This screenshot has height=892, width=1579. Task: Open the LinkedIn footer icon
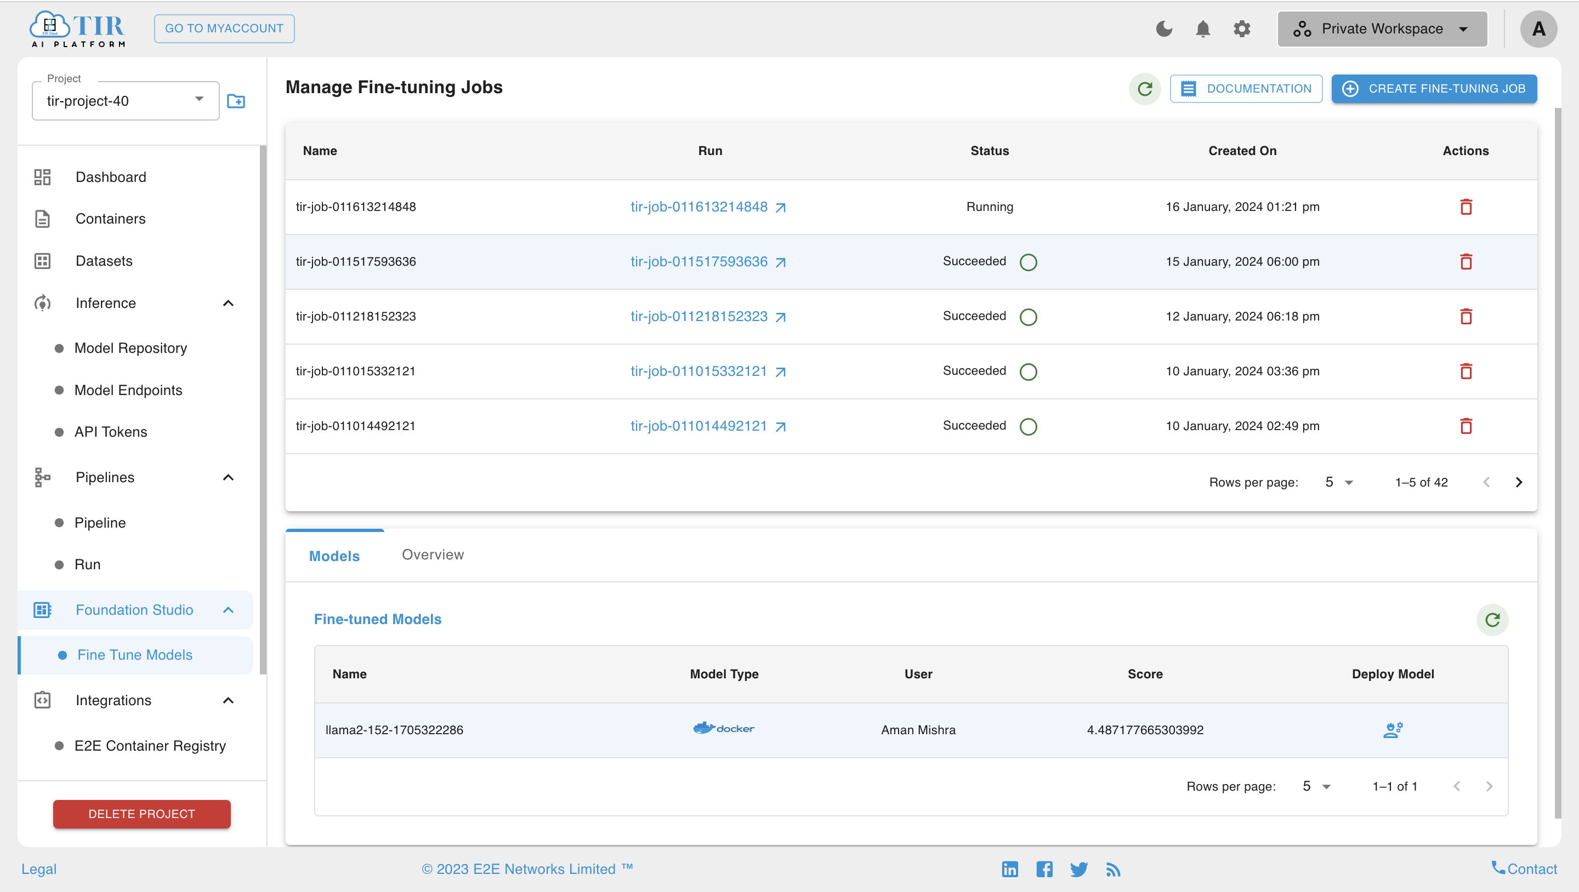tap(1009, 870)
